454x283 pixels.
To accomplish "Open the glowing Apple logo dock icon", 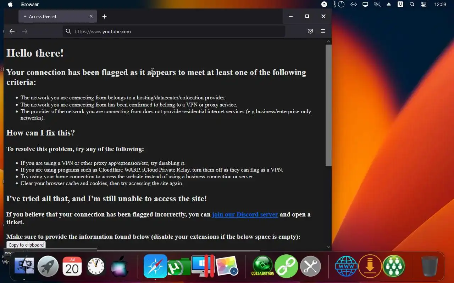I will (x=120, y=266).
